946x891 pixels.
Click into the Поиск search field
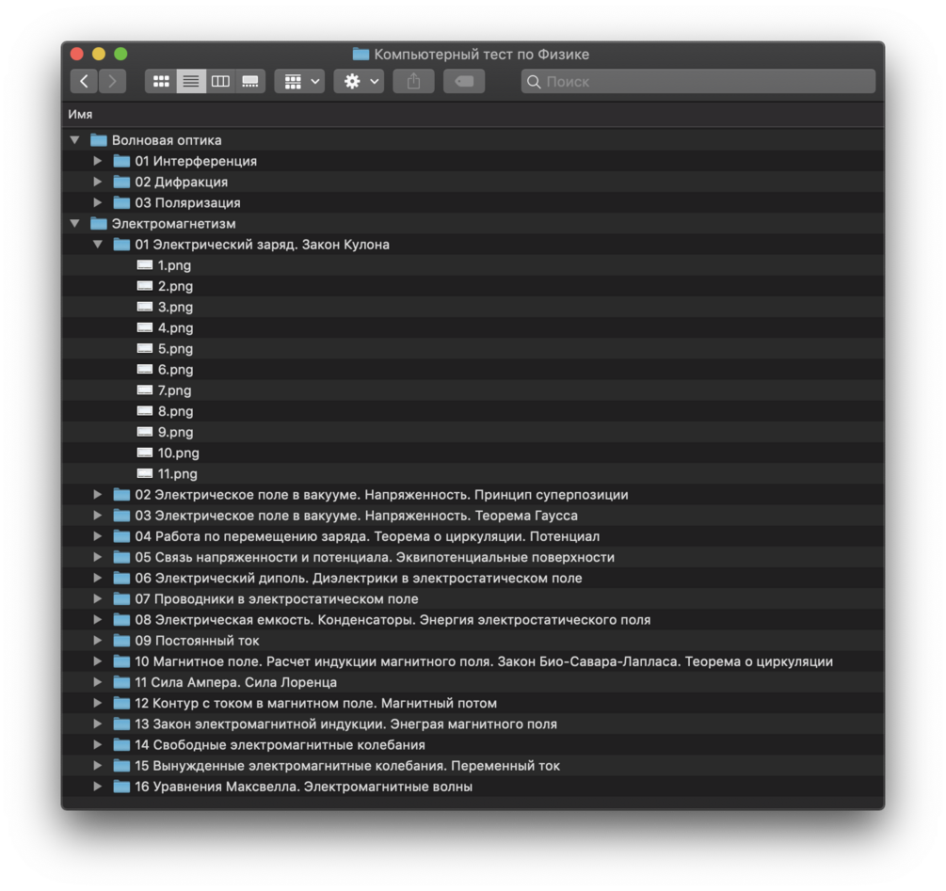(x=698, y=81)
